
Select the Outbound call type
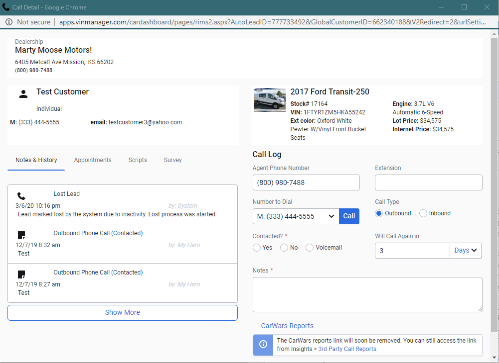coord(379,213)
